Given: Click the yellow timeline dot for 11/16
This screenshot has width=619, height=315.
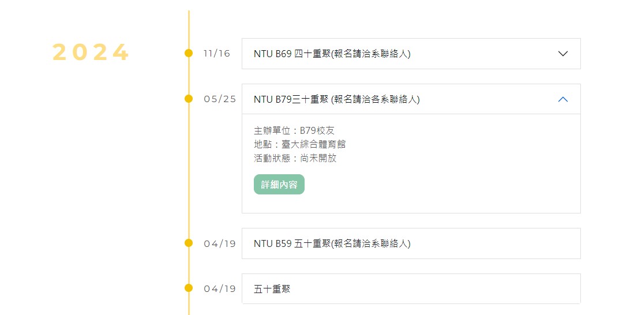Looking at the screenshot, I should point(189,53).
